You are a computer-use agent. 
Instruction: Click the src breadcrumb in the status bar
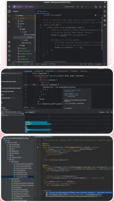19,64
